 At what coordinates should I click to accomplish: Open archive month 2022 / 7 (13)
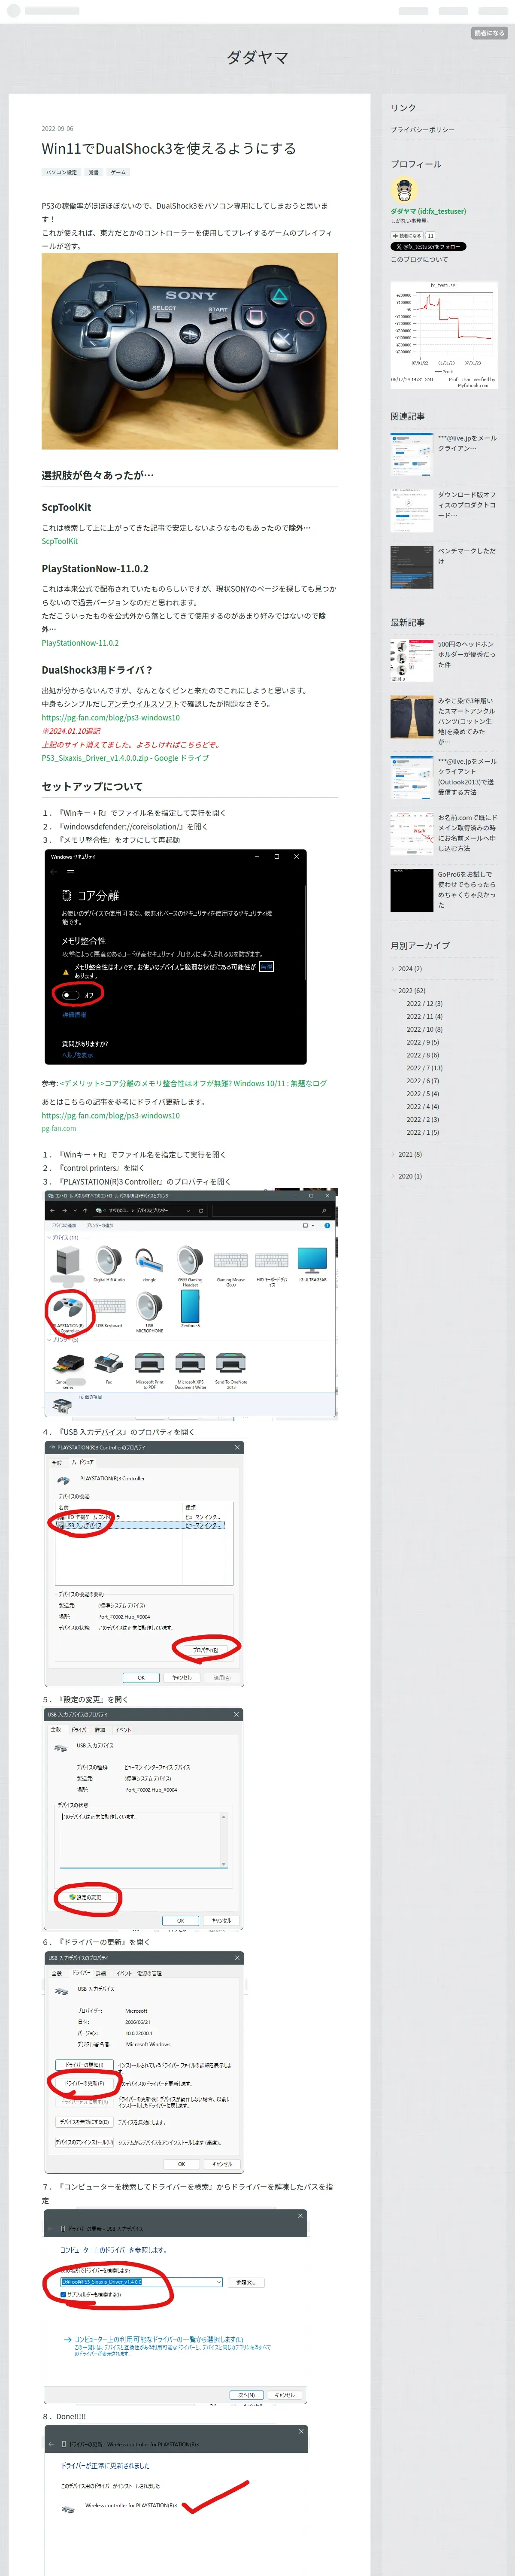pos(424,1068)
